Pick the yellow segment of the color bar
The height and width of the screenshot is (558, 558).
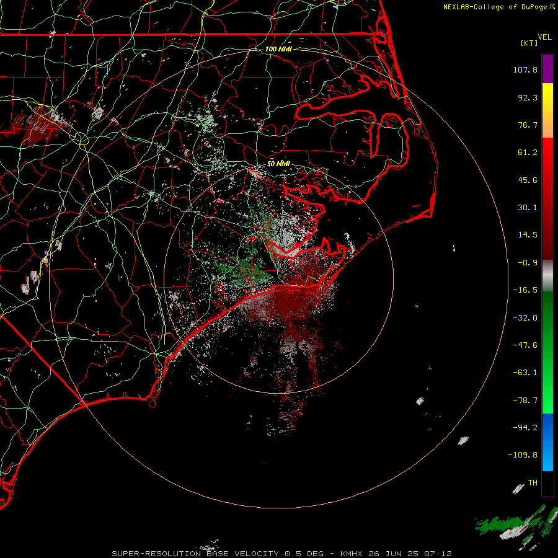(x=547, y=98)
